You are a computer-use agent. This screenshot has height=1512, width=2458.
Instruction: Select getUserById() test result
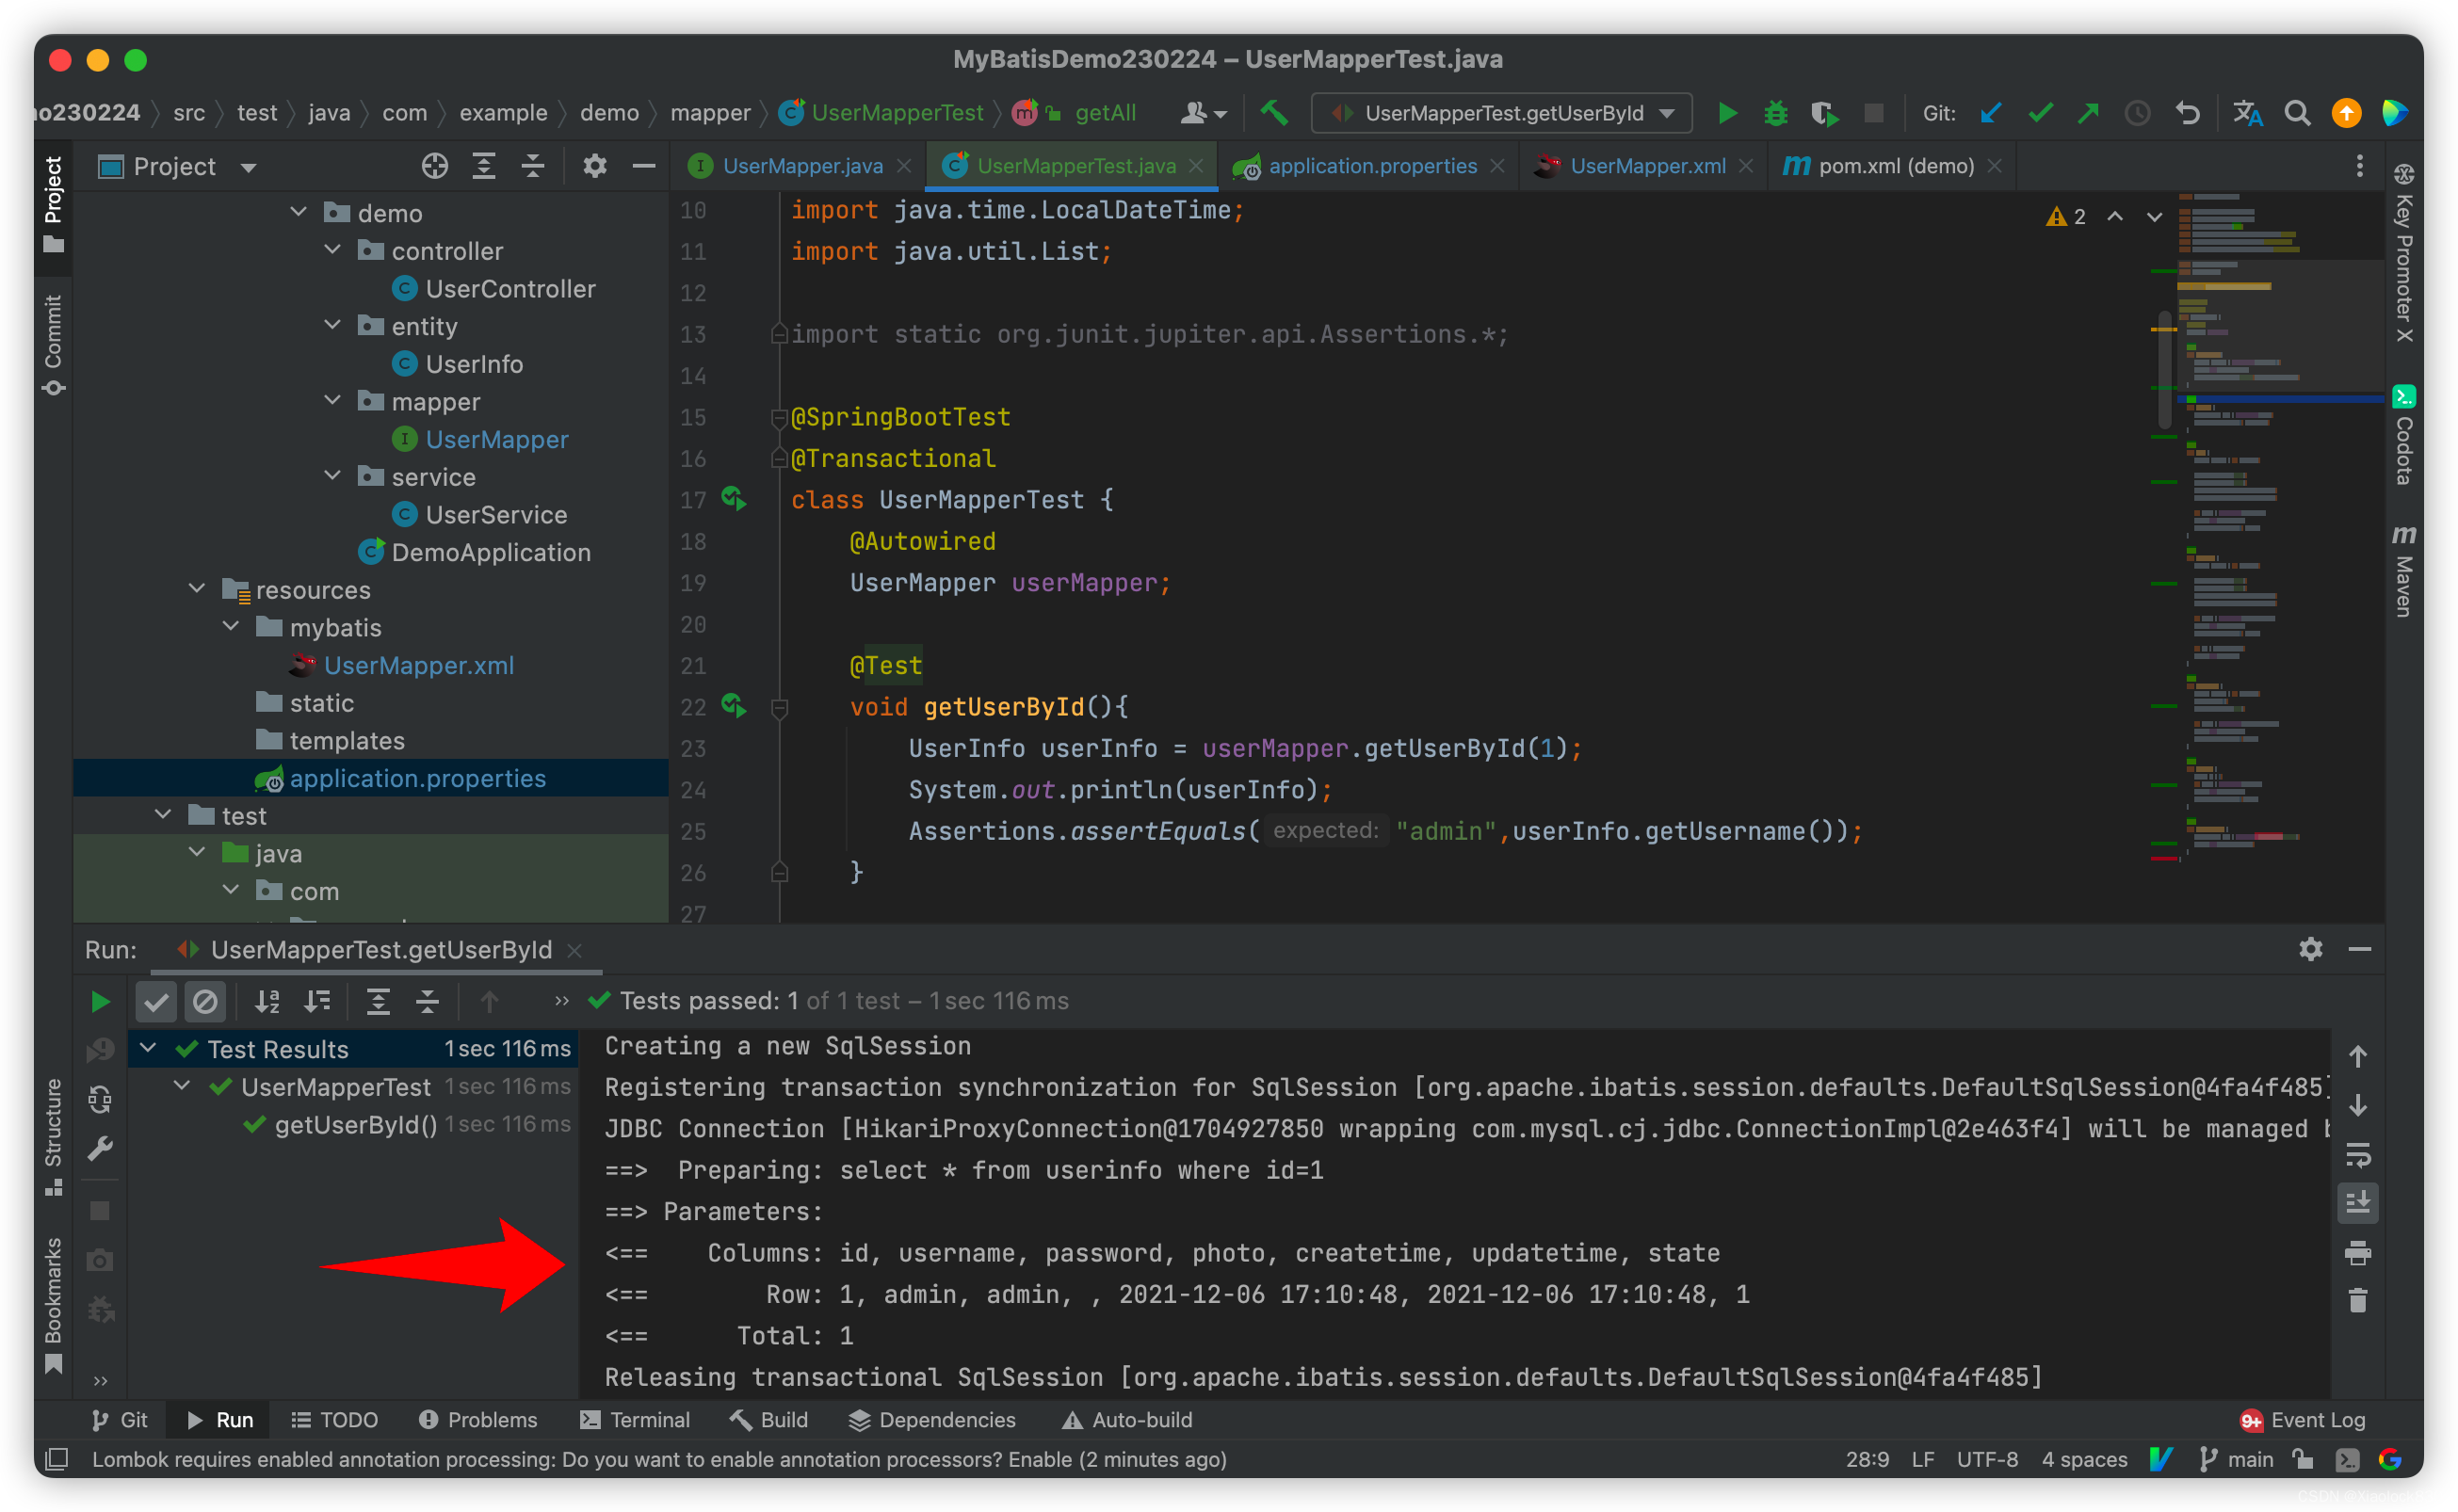pyautogui.click(x=355, y=1125)
